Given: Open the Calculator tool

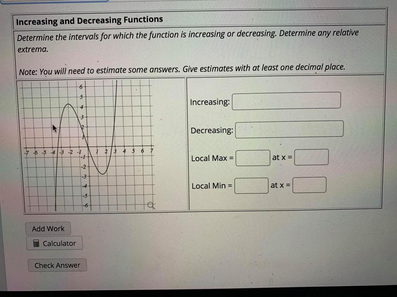Looking at the screenshot, I should tap(54, 243).
